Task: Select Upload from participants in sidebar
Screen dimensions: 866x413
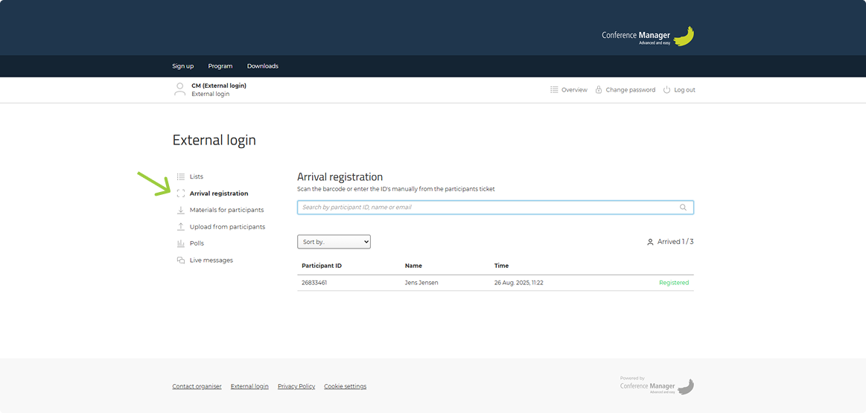Action: pyautogui.click(x=227, y=226)
